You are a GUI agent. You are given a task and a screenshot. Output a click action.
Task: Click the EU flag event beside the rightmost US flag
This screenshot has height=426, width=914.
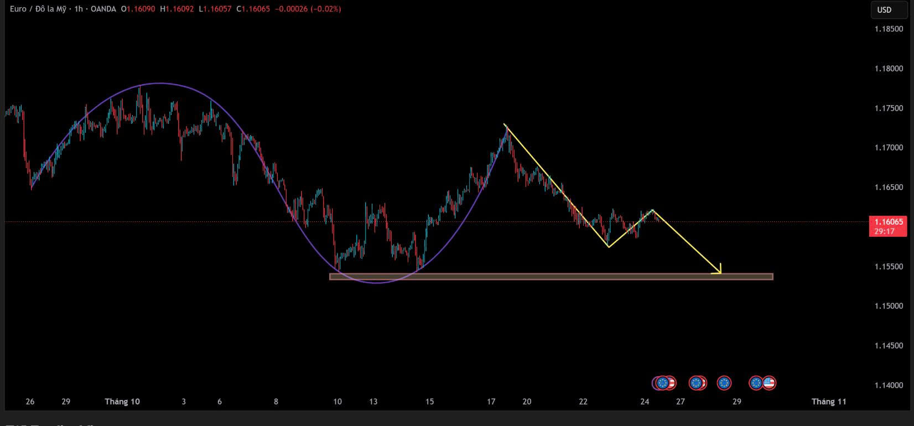coord(756,383)
